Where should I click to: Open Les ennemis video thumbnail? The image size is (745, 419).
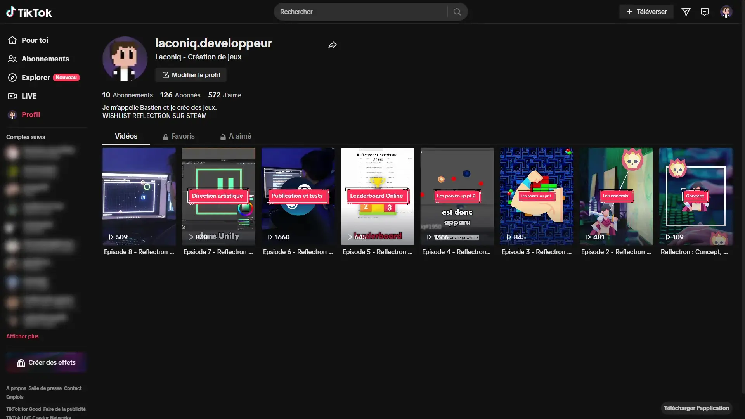[616, 196]
